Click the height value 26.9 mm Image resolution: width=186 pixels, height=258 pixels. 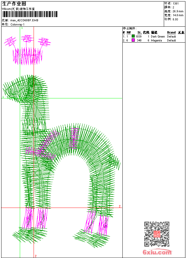[x=178, y=11]
